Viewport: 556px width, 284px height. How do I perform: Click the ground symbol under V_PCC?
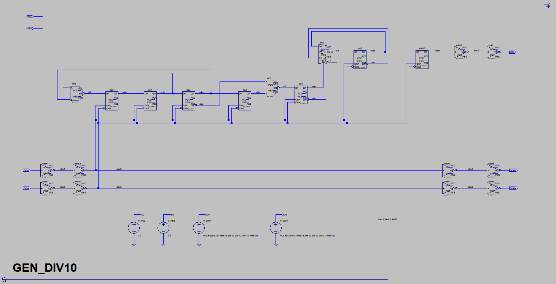(134, 245)
